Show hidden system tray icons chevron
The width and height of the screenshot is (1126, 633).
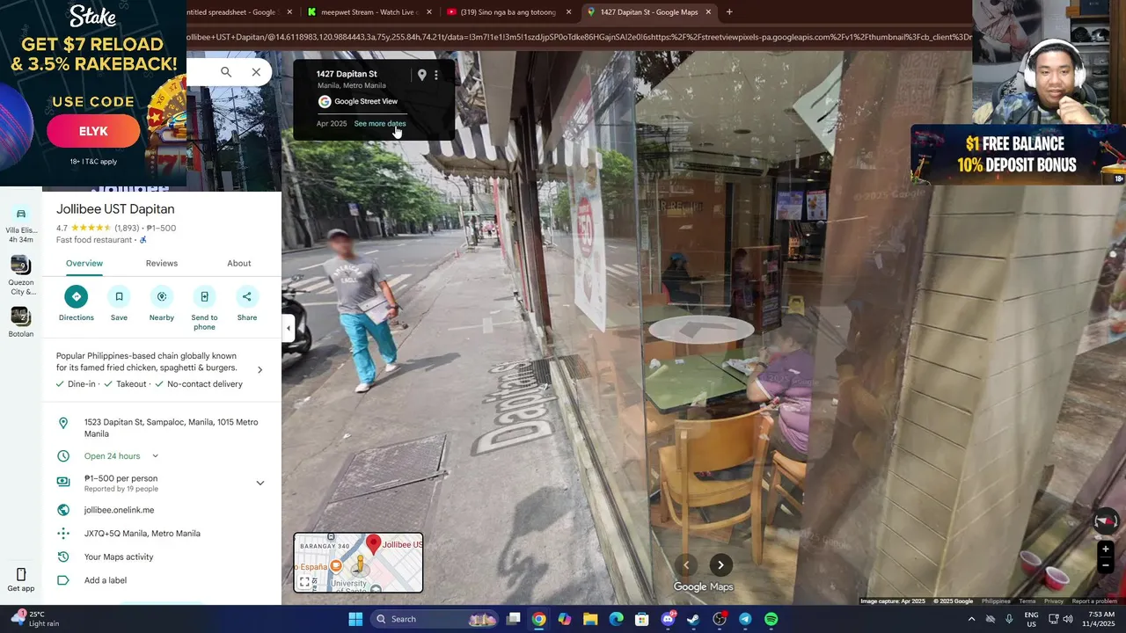[971, 619]
